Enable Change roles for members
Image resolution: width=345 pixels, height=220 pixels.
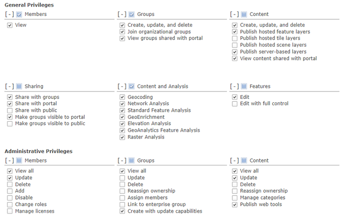(x=10, y=205)
